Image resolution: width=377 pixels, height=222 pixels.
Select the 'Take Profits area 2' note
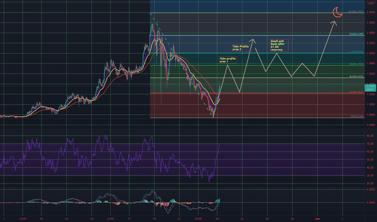[241, 48]
